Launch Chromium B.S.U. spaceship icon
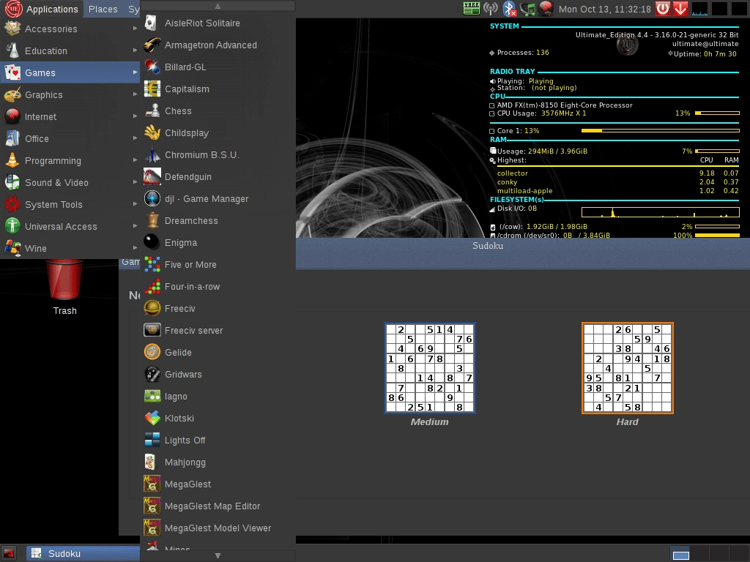The height and width of the screenshot is (562, 750). point(152,155)
